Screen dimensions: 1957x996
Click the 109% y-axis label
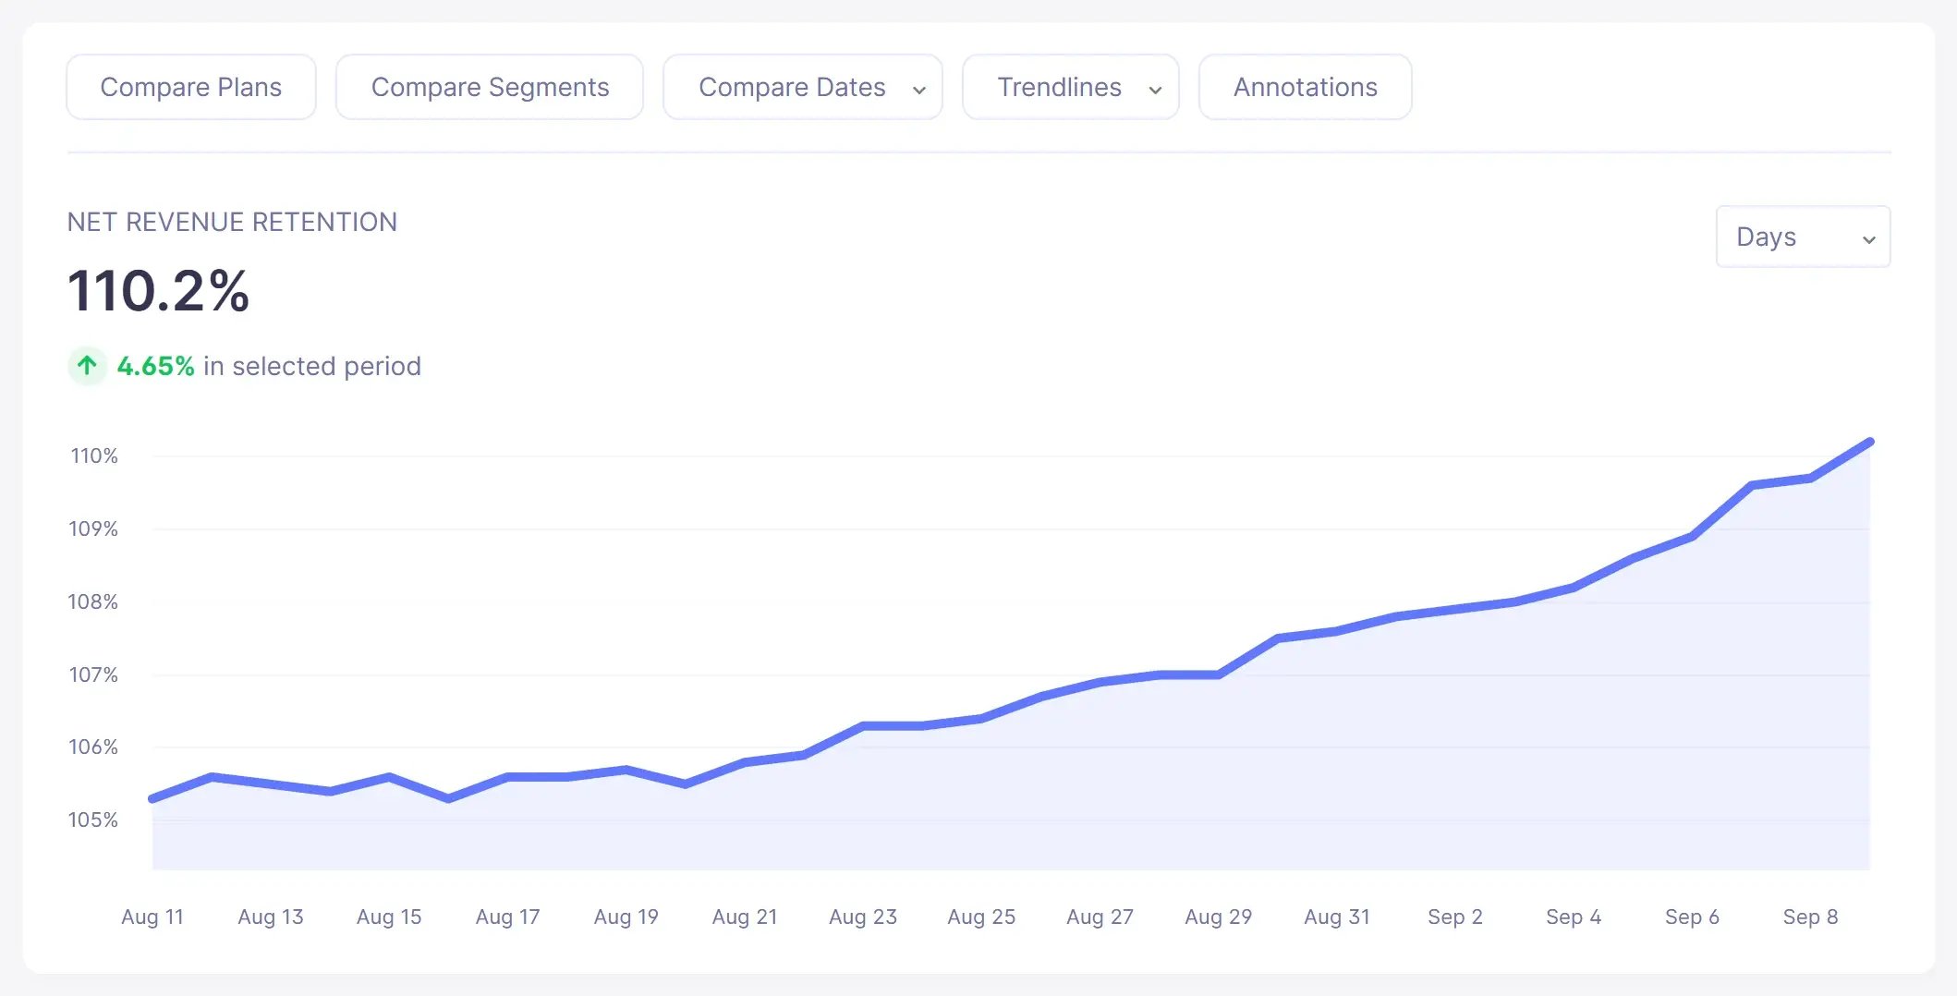click(x=93, y=528)
